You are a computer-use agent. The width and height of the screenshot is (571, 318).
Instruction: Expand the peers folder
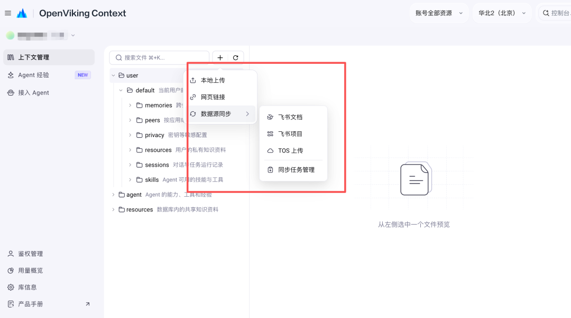130,120
